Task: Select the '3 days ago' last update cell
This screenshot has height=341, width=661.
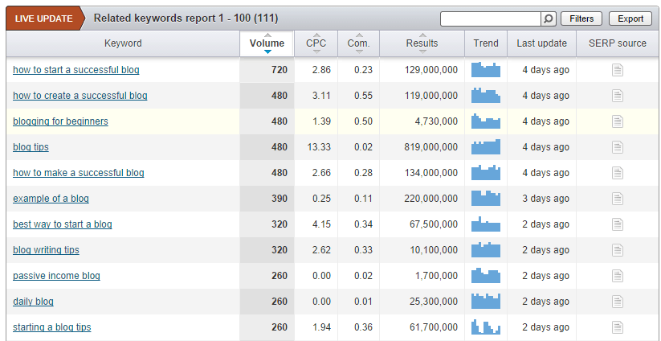Action: pyautogui.click(x=545, y=199)
